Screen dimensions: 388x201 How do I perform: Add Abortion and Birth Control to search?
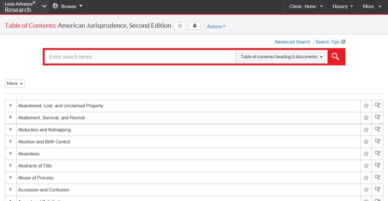click(377, 141)
